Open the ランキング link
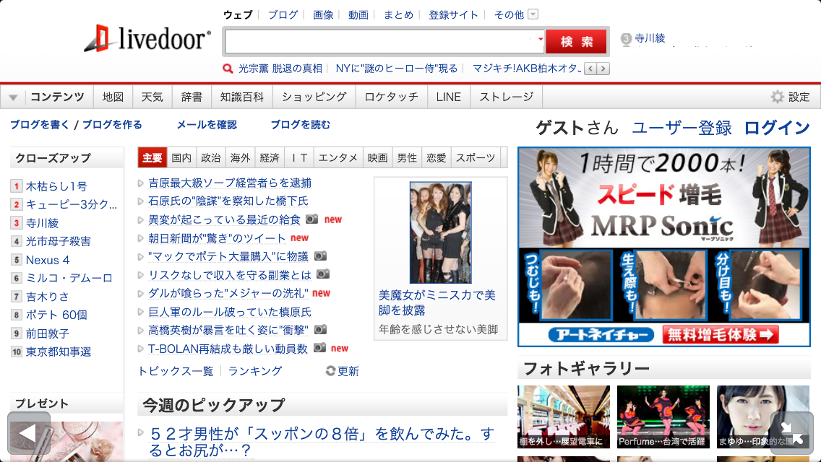 pos(255,371)
